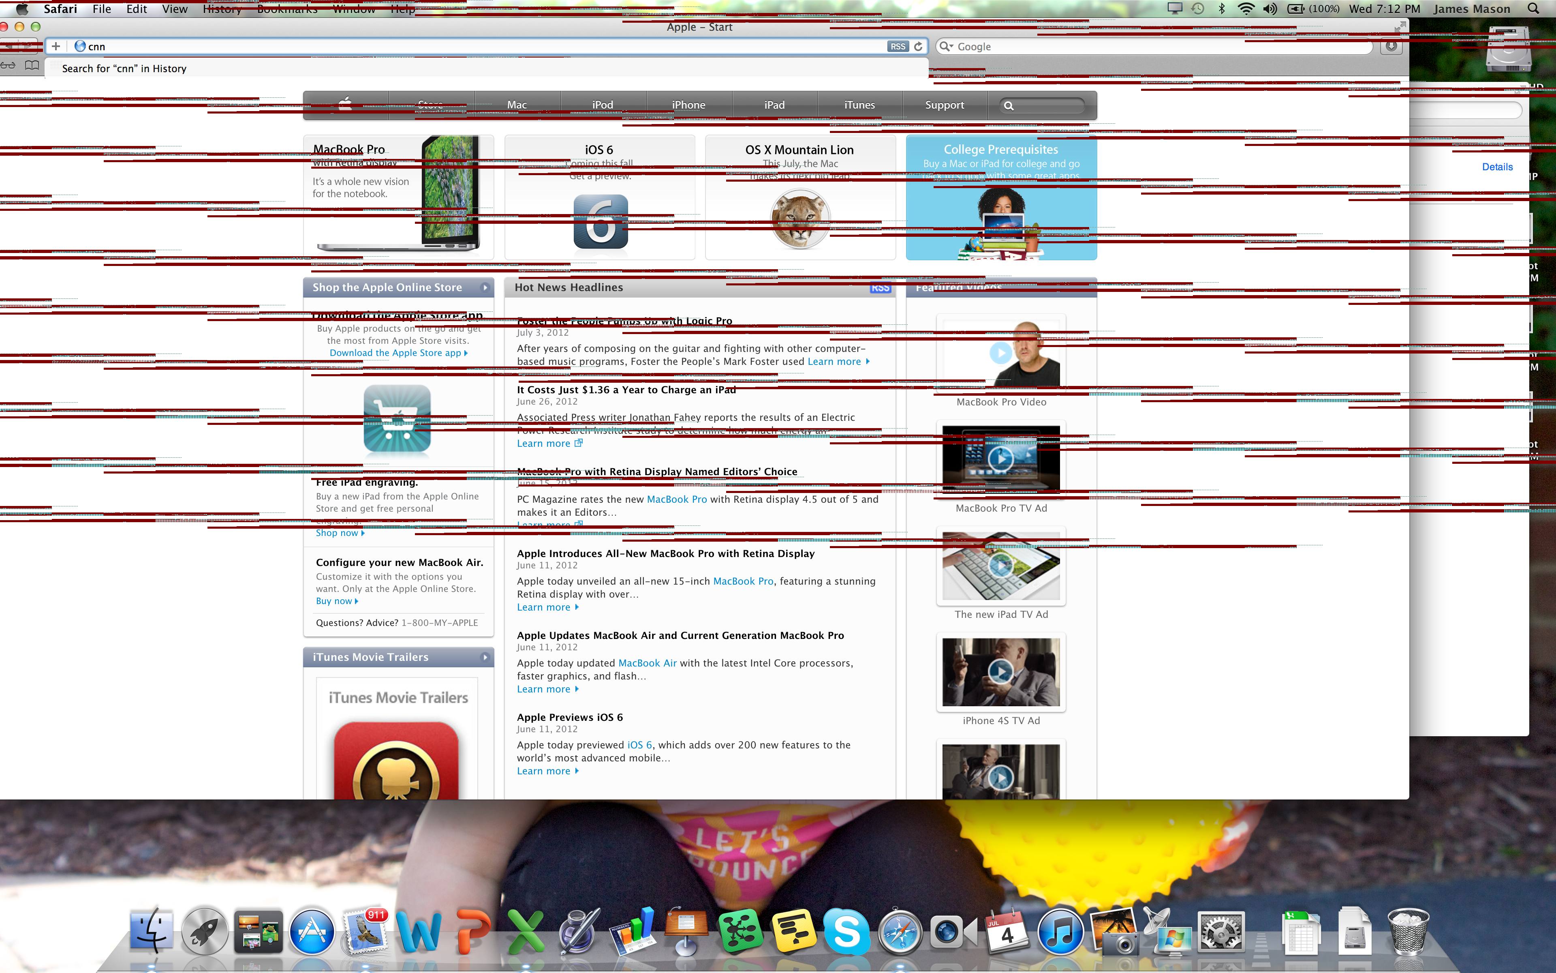Launch Microsoft Word from Dock
Image resolution: width=1556 pixels, height=973 pixels.
[419, 931]
